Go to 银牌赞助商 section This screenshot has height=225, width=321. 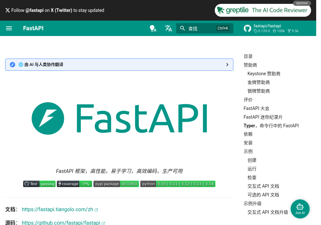(258, 91)
